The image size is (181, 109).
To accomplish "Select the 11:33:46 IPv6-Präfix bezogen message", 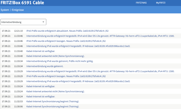I will pyautogui.click(x=66, y=41).
